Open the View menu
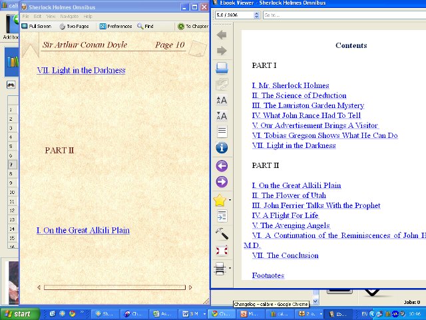Image resolution: width=426 pixels, height=320 pixels. coord(51,16)
